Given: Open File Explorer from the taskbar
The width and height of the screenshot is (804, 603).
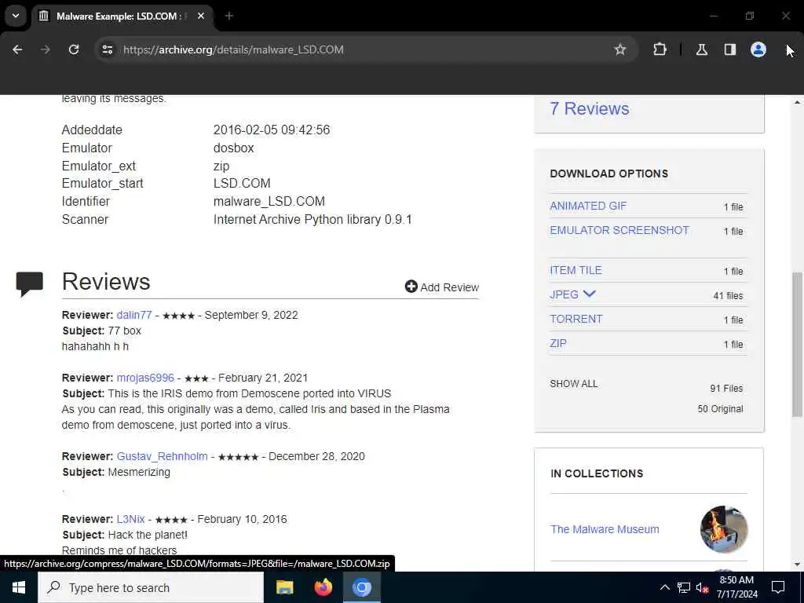Looking at the screenshot, I should (x=284, y=587).
